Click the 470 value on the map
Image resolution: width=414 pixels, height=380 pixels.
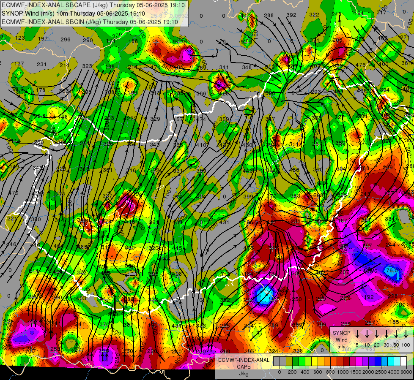[14, 193]
